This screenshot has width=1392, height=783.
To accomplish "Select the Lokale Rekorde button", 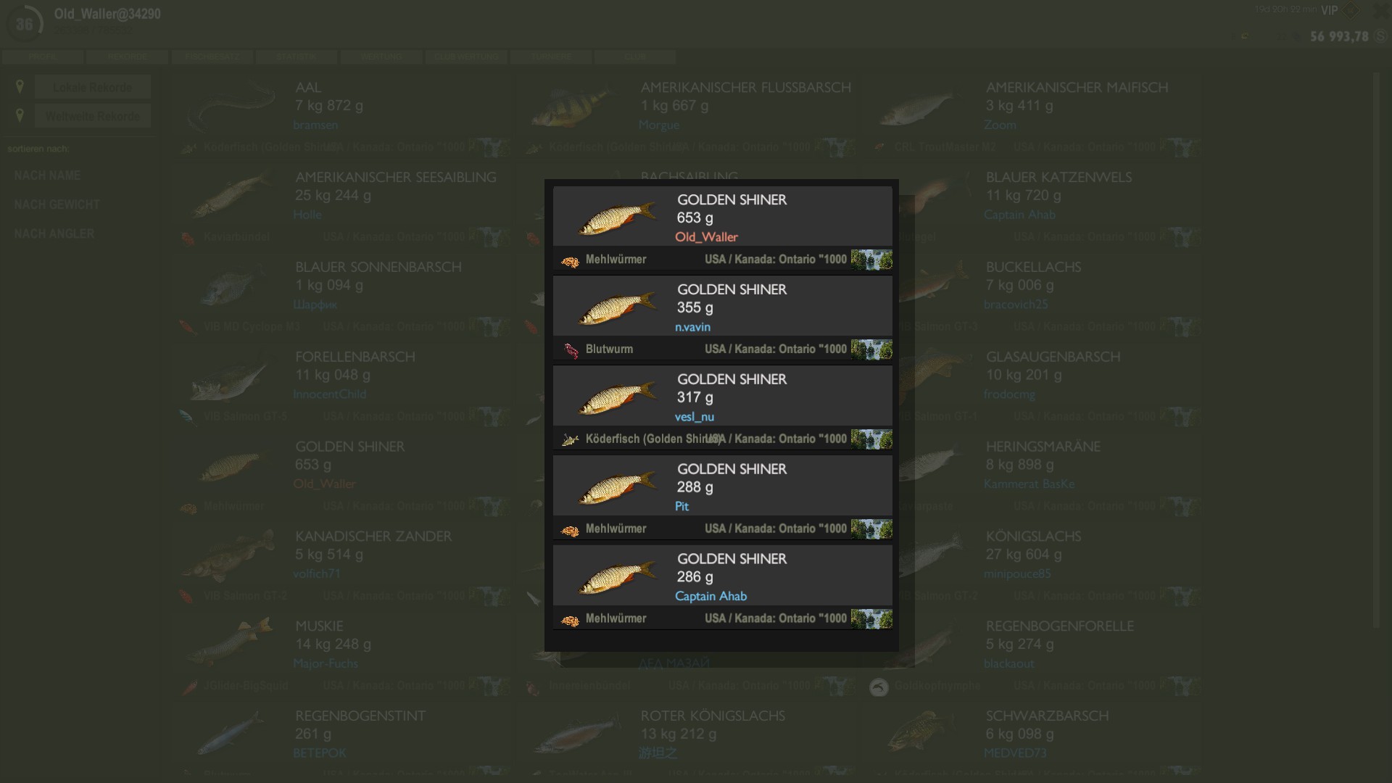I will point(93,87).
